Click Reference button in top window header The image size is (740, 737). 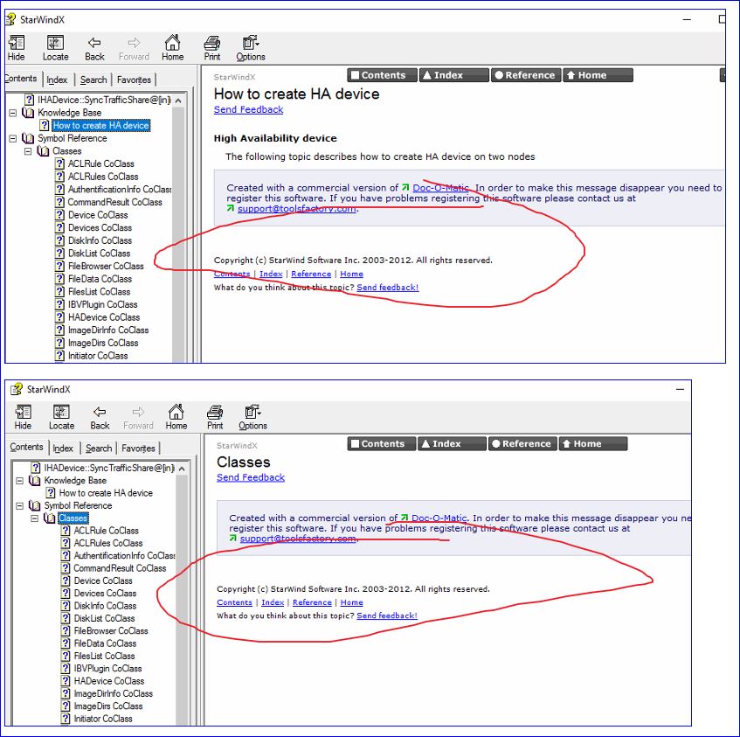click(x=526, y=75)
